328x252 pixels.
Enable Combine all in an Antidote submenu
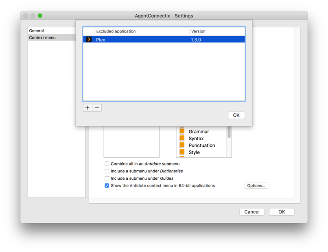pyautogui.click(x=107, y=164)
